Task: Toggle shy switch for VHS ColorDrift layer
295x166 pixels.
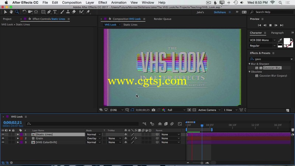Action: tap(126, 142)
